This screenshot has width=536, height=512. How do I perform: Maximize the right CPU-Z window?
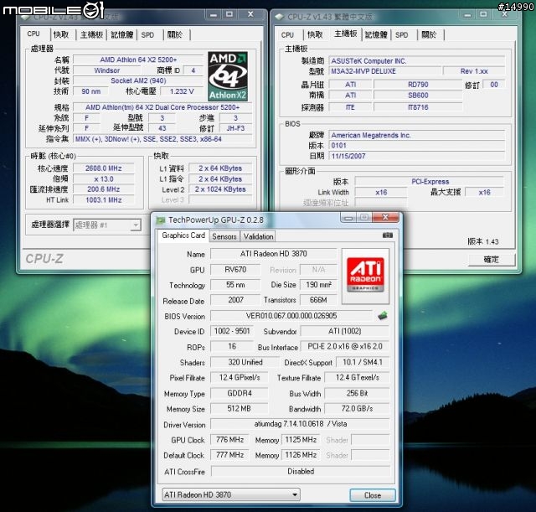point(483,14)
